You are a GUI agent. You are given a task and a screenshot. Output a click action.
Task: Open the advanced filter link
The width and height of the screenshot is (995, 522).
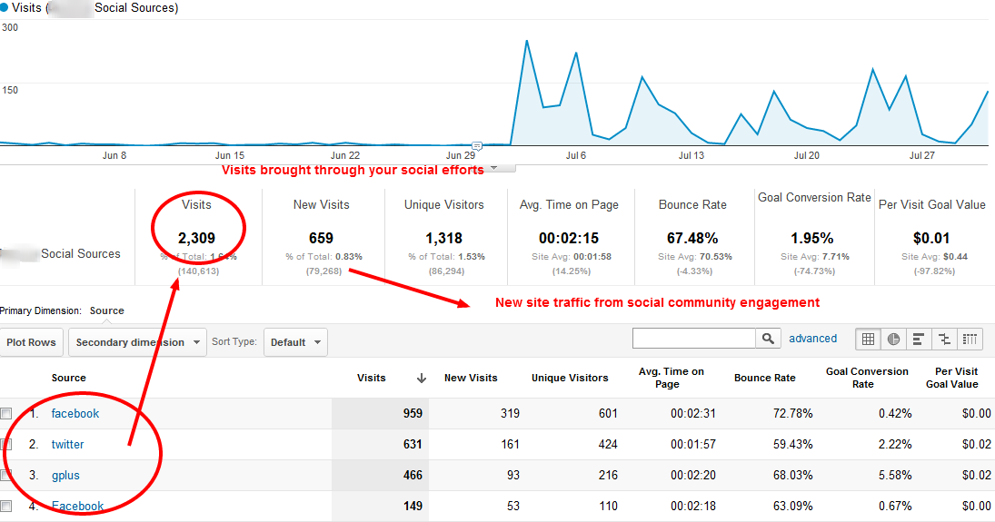pos(813,339)
